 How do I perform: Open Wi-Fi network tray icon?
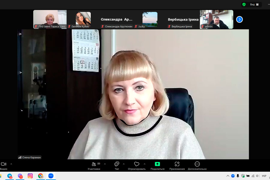point(253,176)
